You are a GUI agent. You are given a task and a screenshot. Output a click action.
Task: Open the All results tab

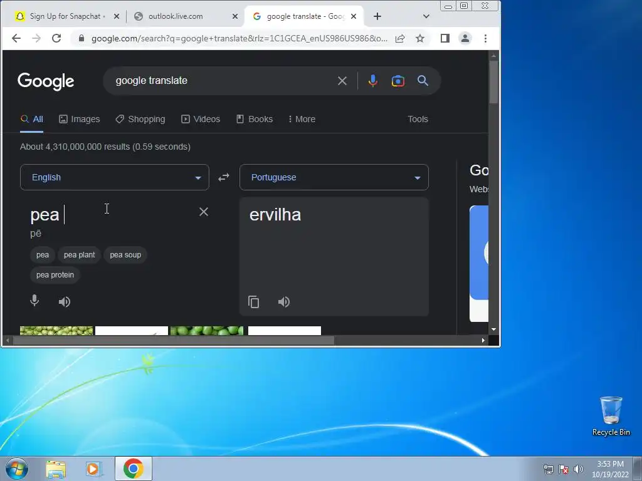pos(31,119)
